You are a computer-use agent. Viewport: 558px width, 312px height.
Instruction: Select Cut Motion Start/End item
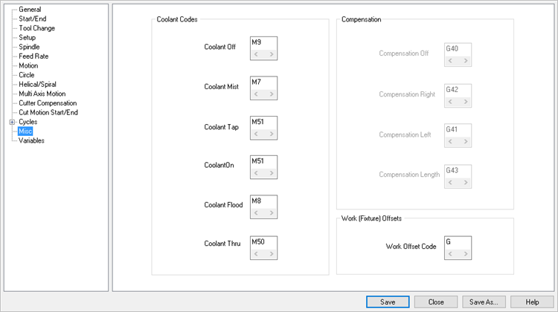pos(48,112)
